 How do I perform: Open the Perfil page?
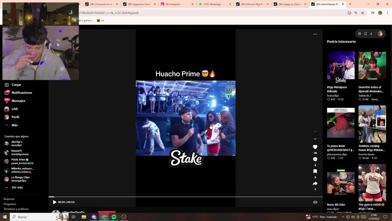12,117
